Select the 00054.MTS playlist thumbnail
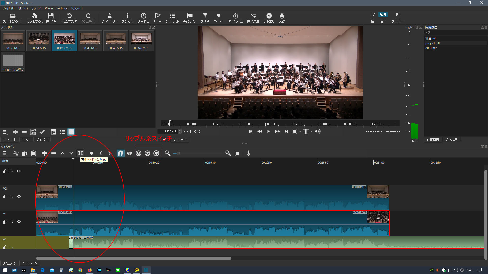Screen dimensions: 488x274 click(x=39, y=41)
